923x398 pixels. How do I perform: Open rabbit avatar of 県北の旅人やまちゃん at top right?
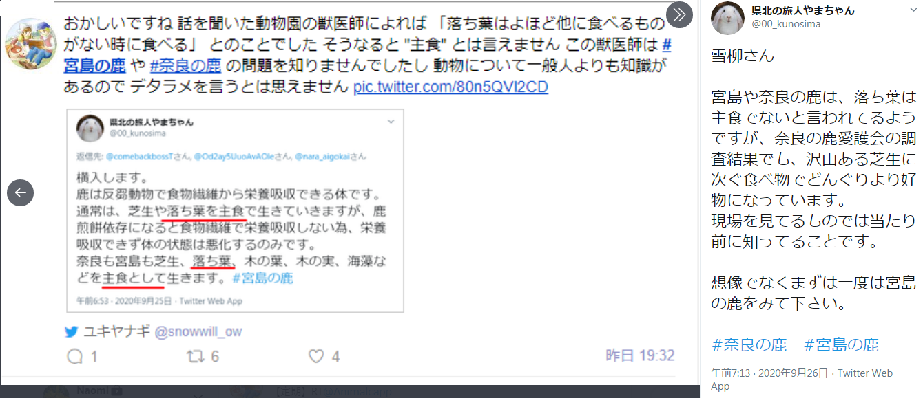[x=727, y=17]
